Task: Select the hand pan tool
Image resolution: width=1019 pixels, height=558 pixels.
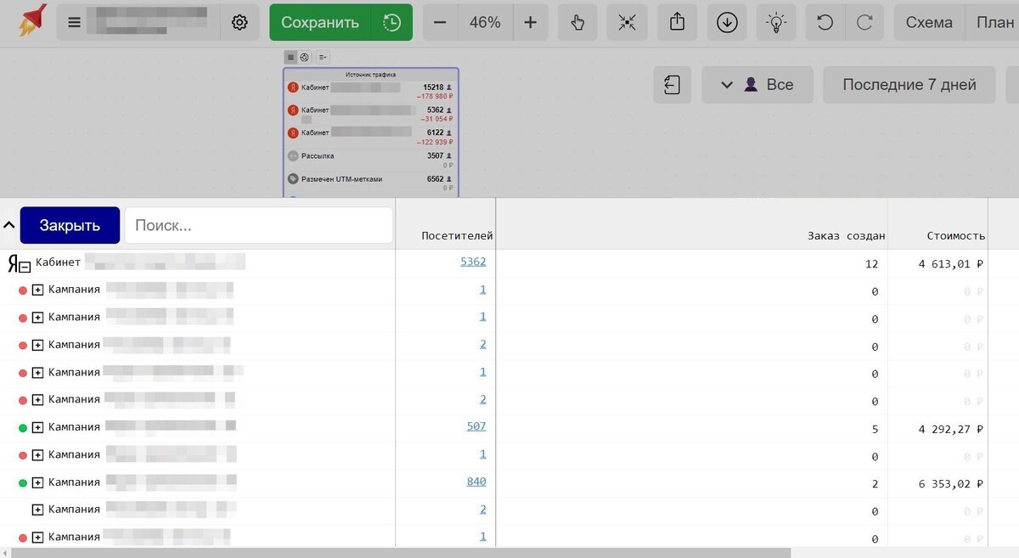Action: [x=577, y=22]
